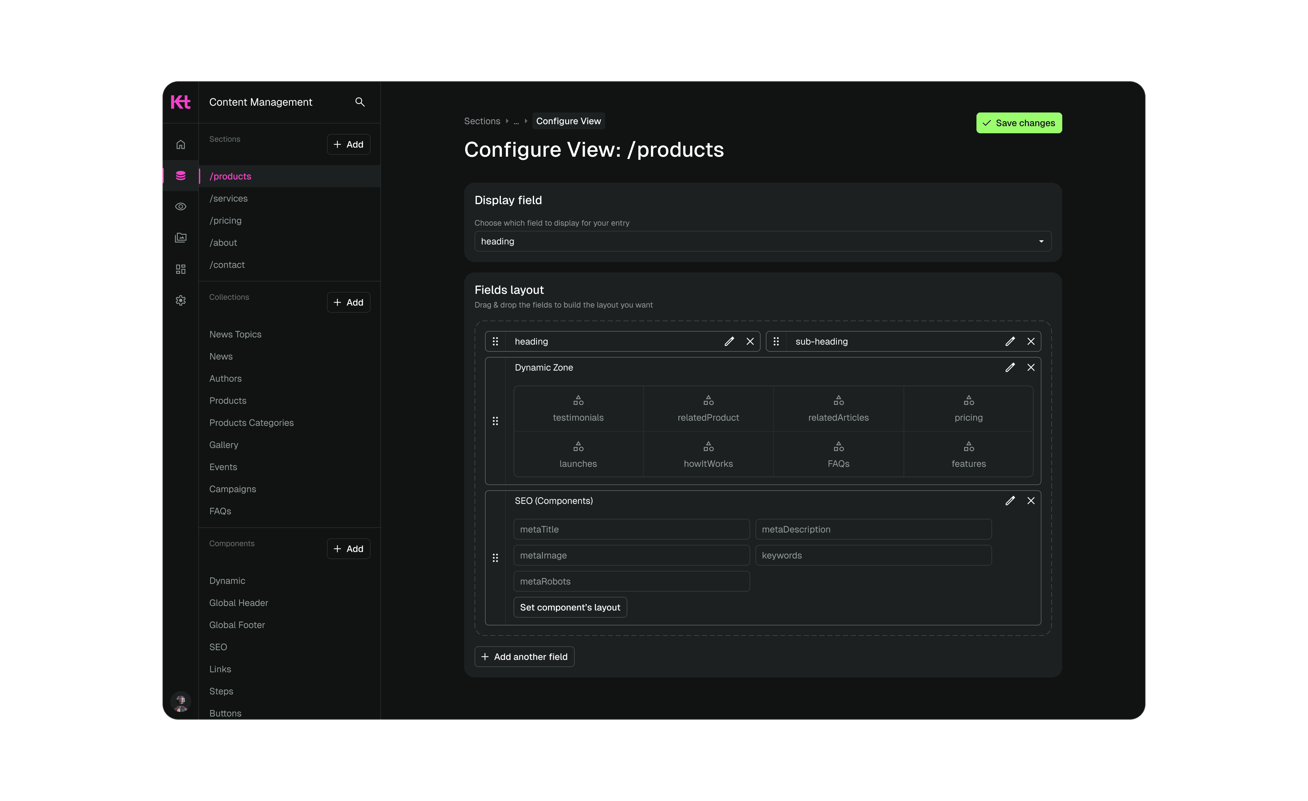Select the /services section
The height and width of the screenshot is (801, 1308).
(229, 199)
